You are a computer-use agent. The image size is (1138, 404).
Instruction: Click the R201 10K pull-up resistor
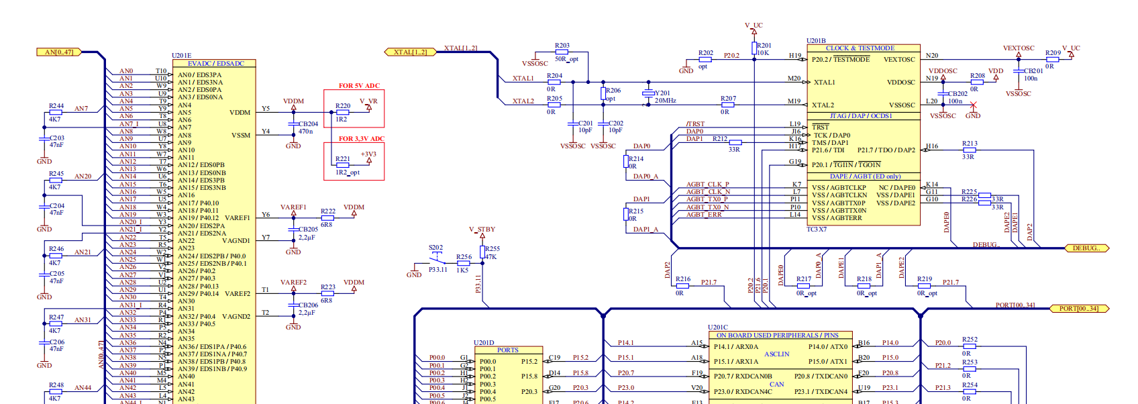[754, 48]
